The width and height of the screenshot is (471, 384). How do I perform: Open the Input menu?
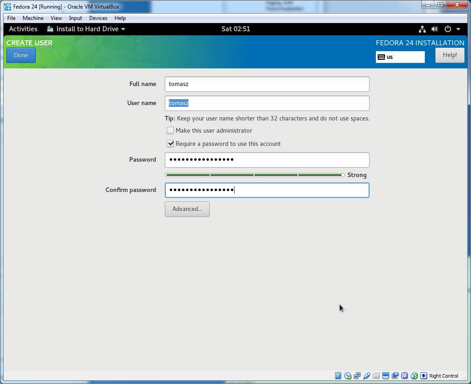[75, 18]
